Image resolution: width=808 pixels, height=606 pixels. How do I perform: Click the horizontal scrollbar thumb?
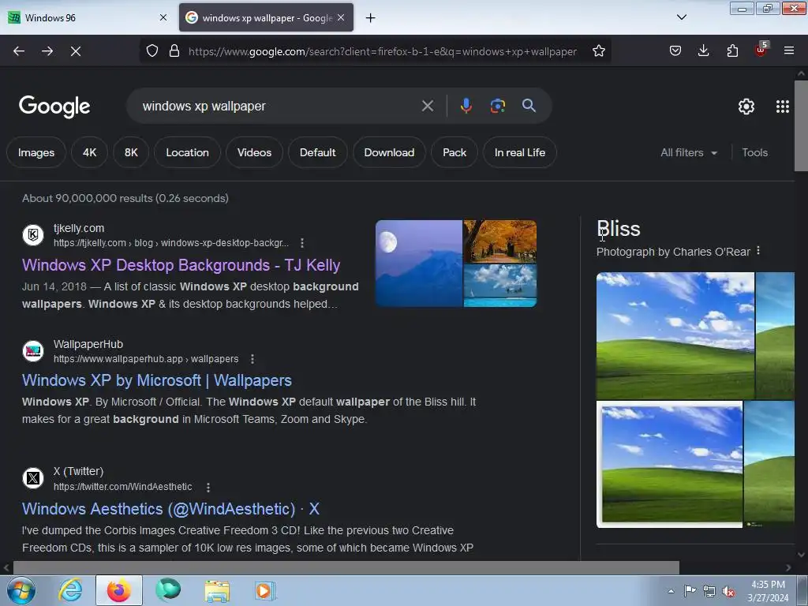click(346, 567)
